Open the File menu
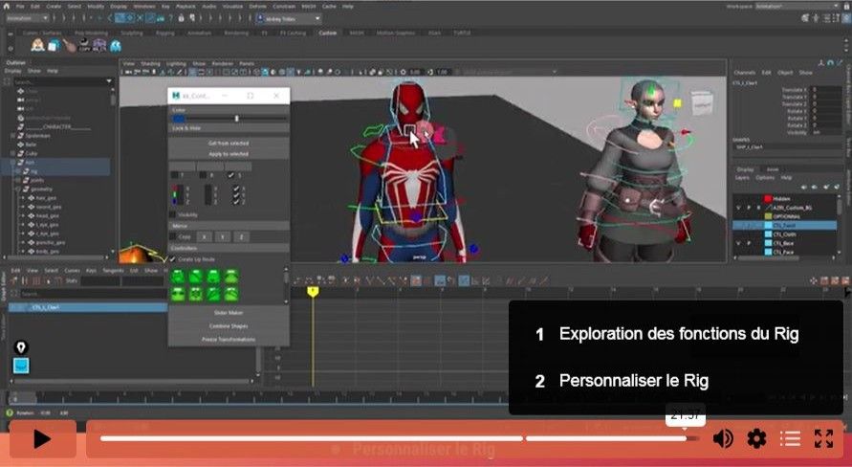Screen dimensions: 852x467 [x=20, y=7]
